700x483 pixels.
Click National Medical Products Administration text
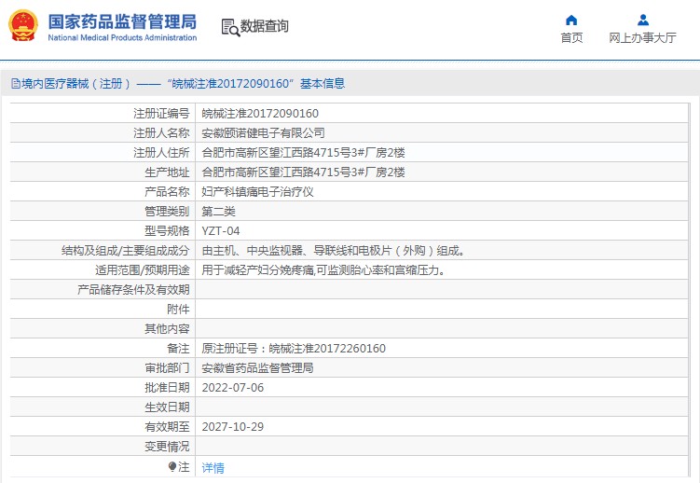click(122, 38)
